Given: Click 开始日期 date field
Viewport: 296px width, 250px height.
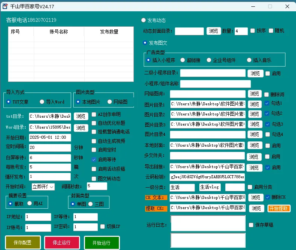Looking at the screenshot, I should (50, 137).
